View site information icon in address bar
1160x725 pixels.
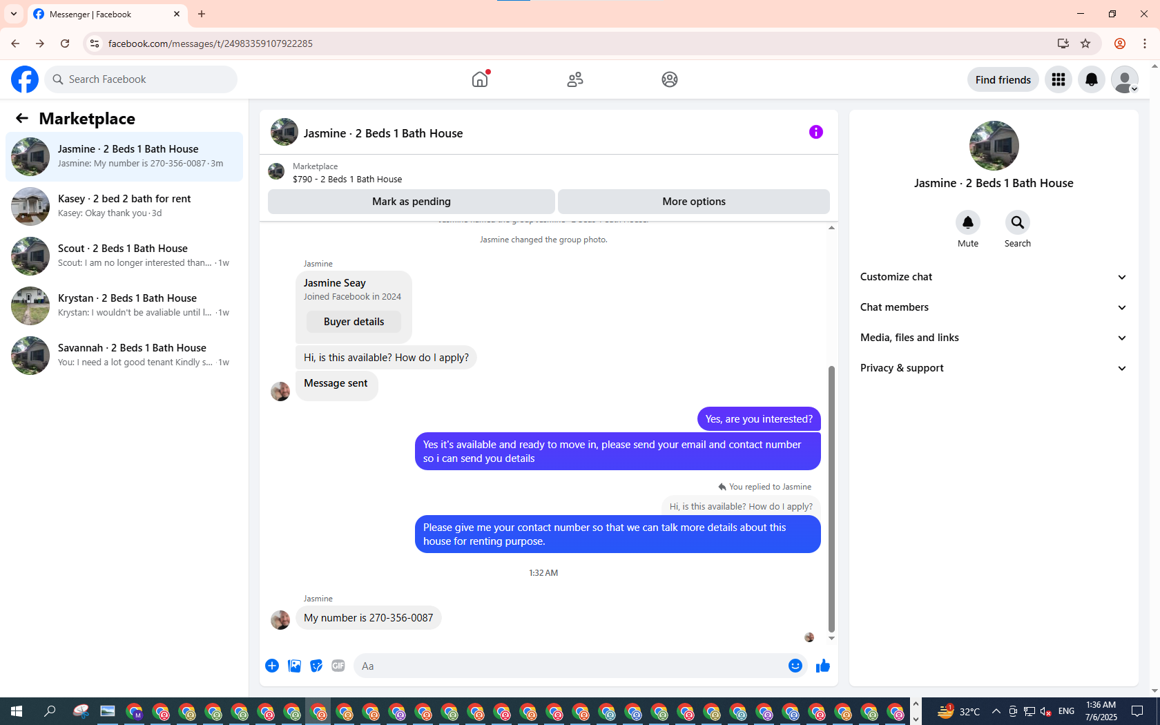pyautogui.click(x=95, y=43)
